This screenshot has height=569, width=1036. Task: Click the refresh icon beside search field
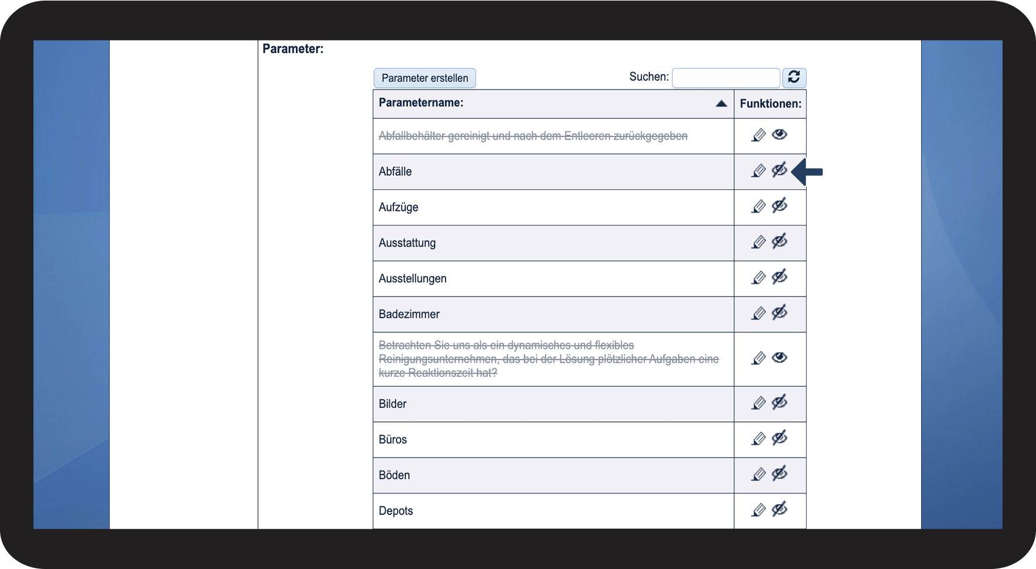coord(794,77)
